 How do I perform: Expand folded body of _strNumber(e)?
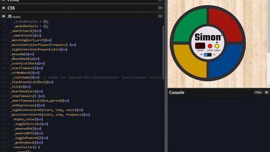click(36, 73)
